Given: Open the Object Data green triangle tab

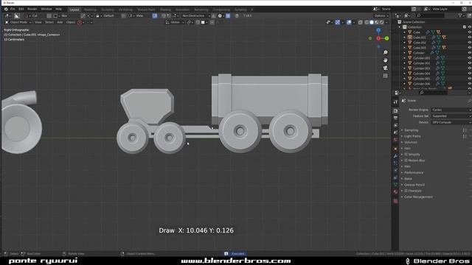Looking at the screenshot, I should 395,185.
